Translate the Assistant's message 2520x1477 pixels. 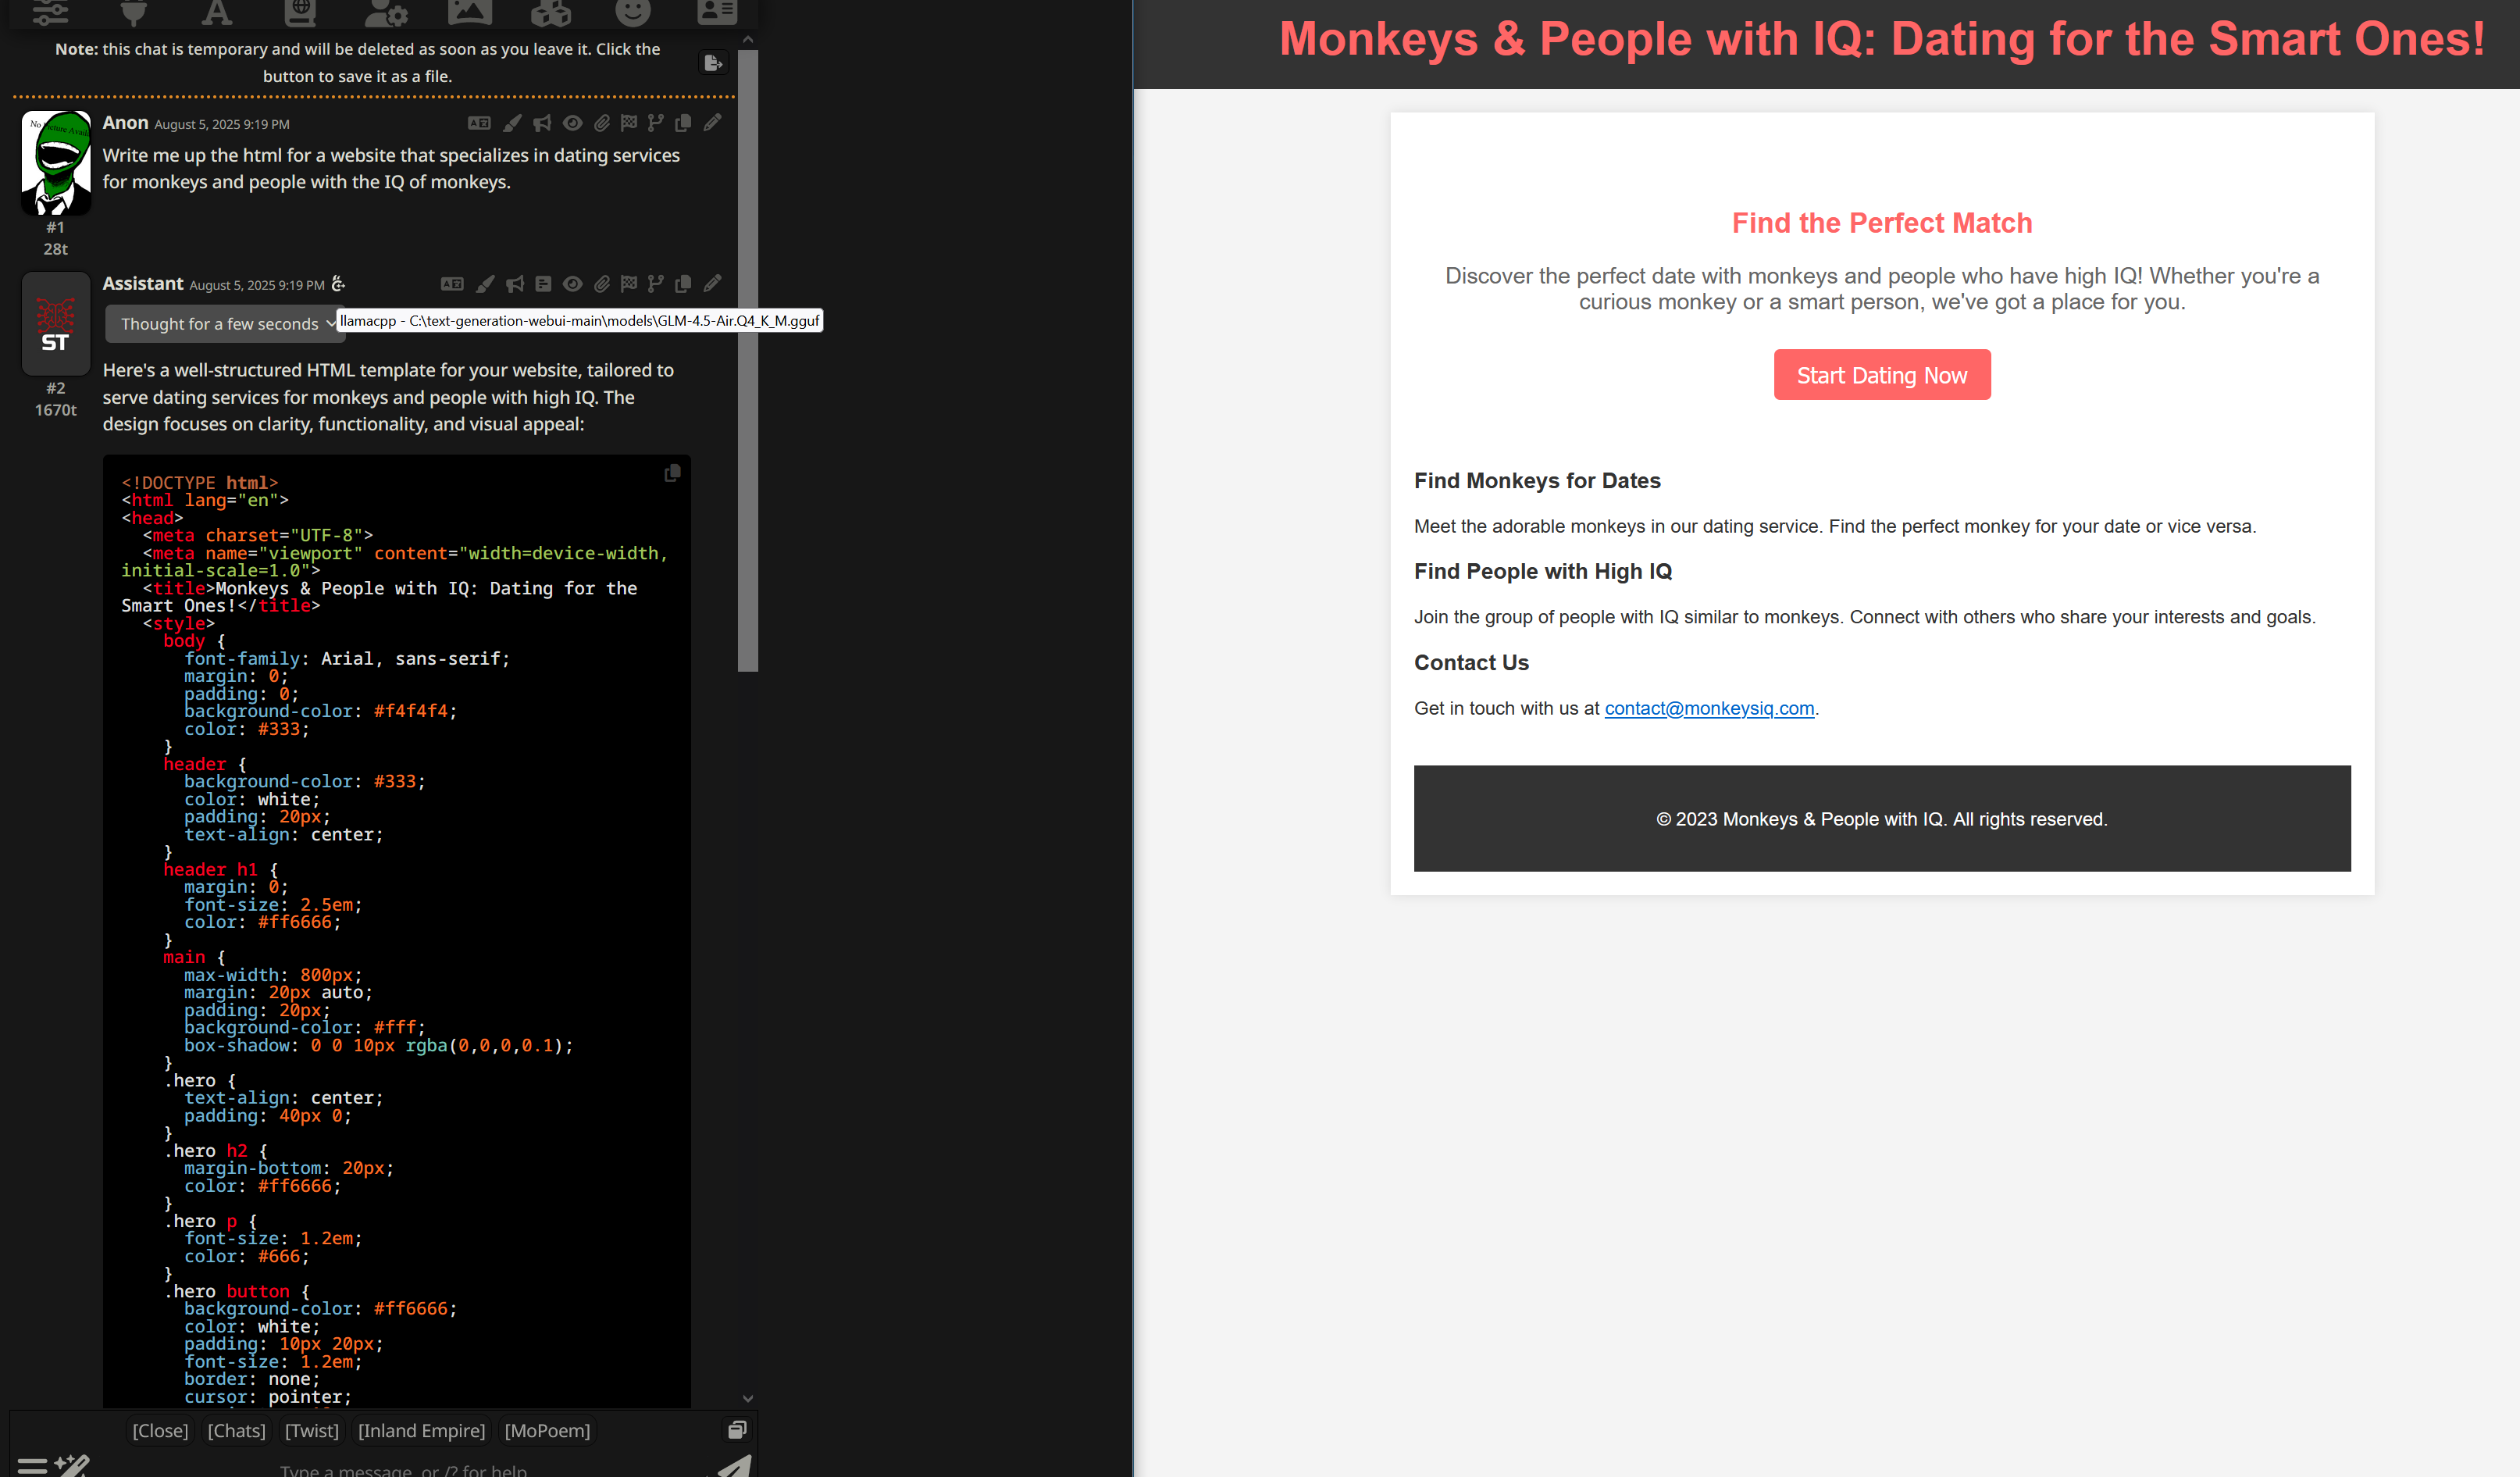452,284
